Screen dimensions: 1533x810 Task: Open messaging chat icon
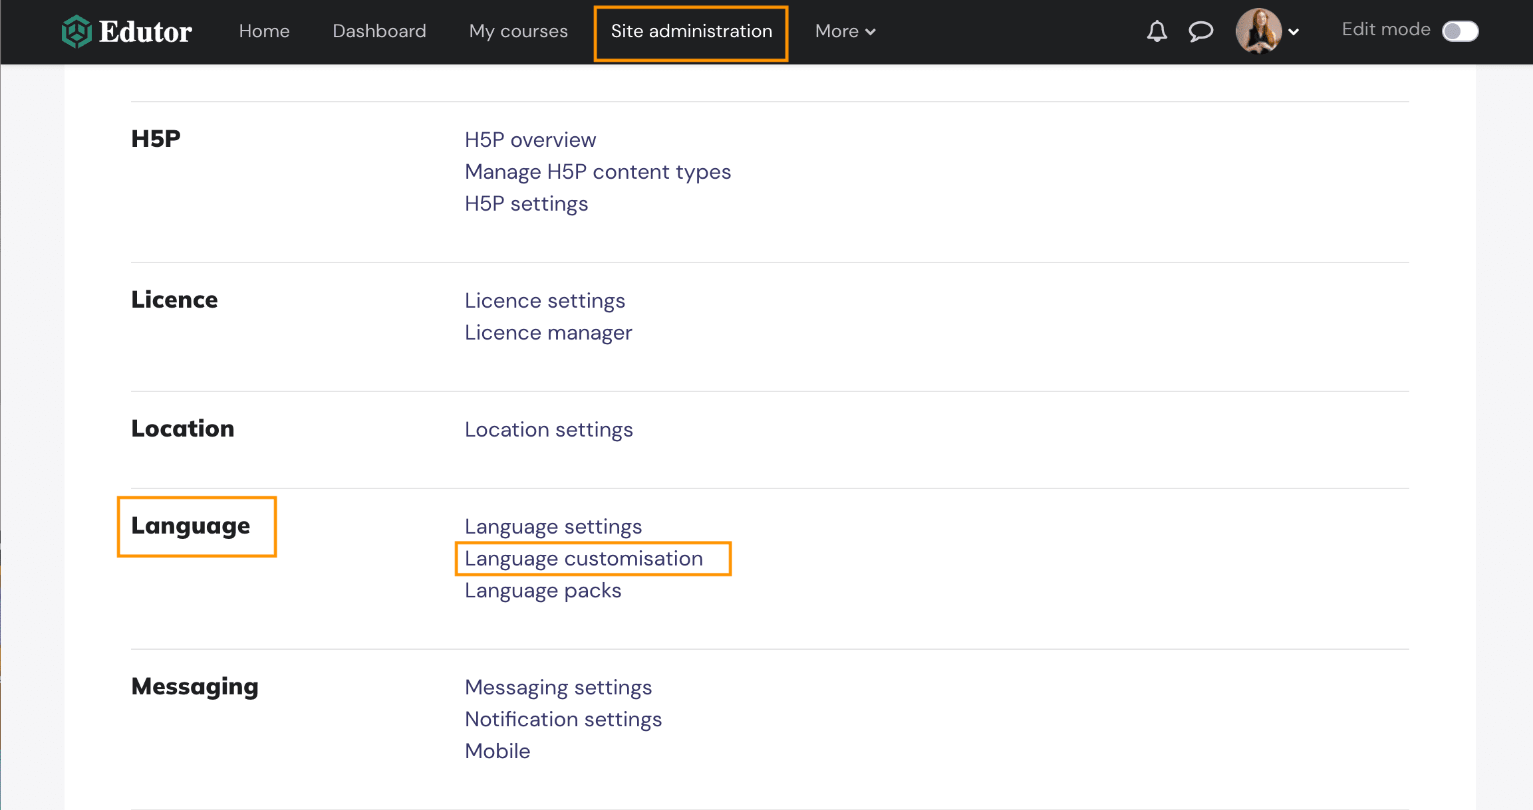coord(1200,31)
